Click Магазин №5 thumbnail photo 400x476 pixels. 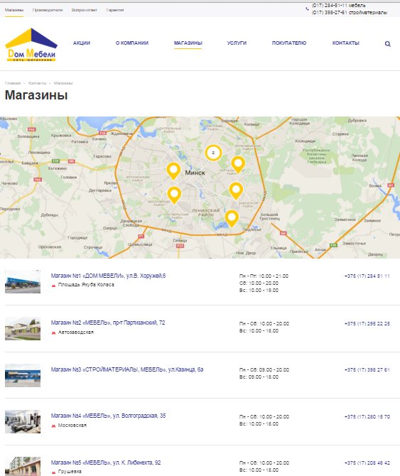point(23,466)
